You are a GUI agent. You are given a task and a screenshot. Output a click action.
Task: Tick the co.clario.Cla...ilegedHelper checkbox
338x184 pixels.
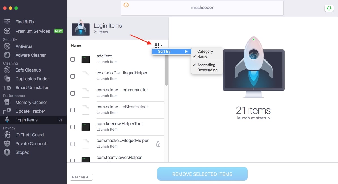click(x=73, y=76)
